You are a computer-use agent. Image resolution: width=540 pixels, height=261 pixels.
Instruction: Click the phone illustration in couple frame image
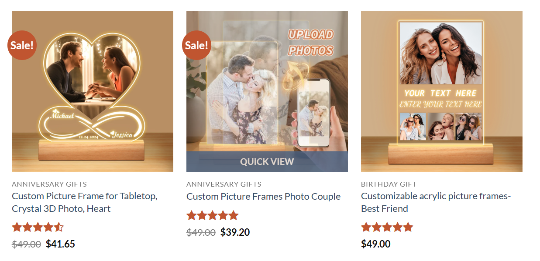click(313, 113)
